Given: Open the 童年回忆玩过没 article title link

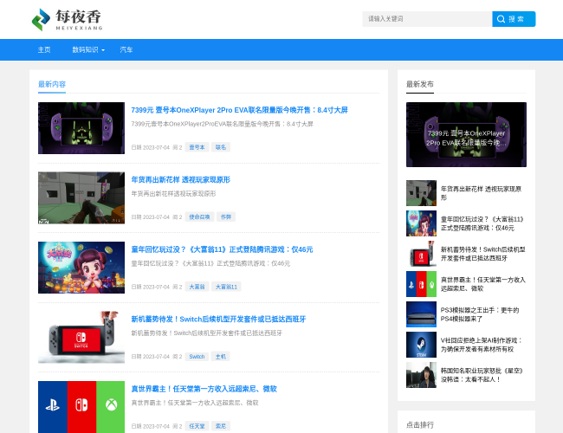Looking at the screenshot, I should pos(222,249).
